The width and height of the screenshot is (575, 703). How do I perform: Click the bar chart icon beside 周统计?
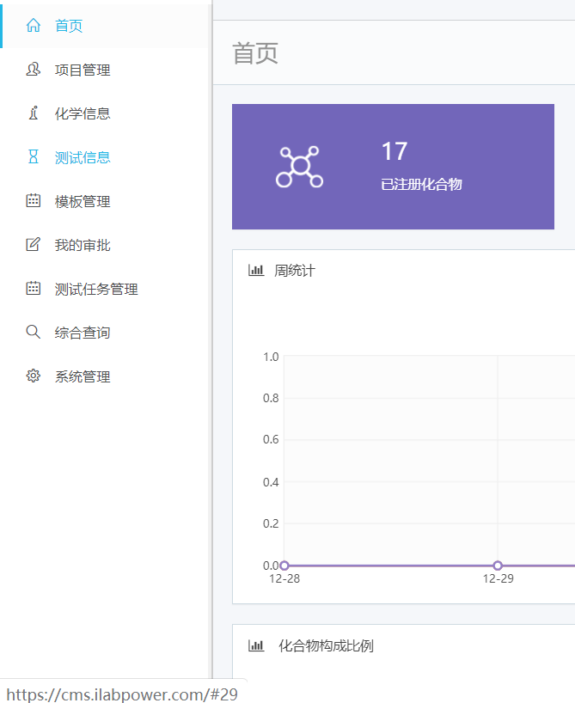256,270
